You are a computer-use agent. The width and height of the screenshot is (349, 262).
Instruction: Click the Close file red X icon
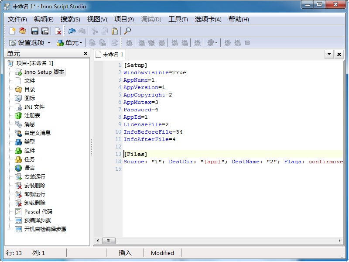58,31
